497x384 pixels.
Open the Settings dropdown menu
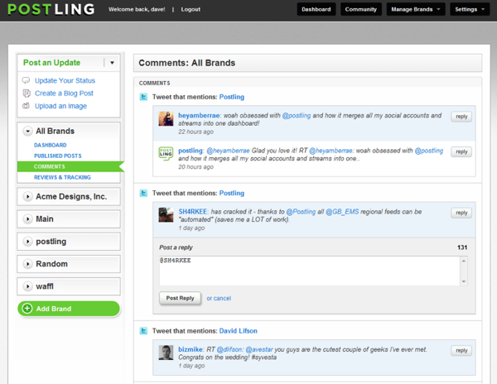(x=470, y=10)
